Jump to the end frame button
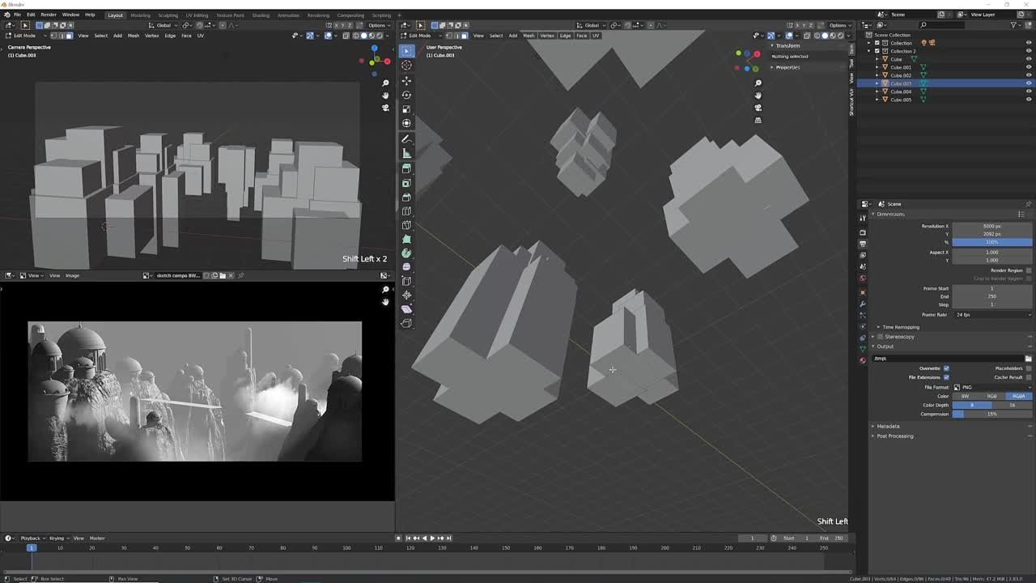 448,538
